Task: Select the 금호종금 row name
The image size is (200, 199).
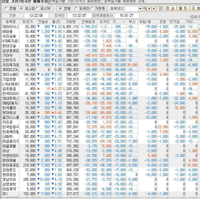Action: [9, 89]
